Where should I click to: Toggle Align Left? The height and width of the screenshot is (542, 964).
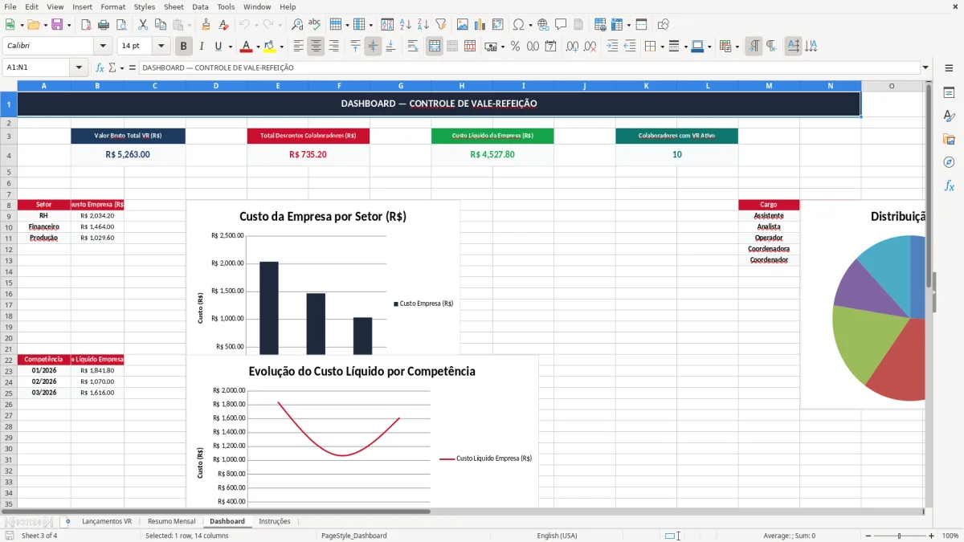[298, 47]
